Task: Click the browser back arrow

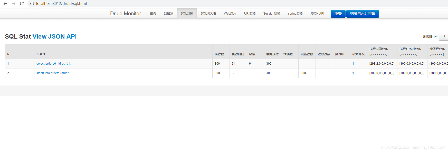Action: (5, 4)
